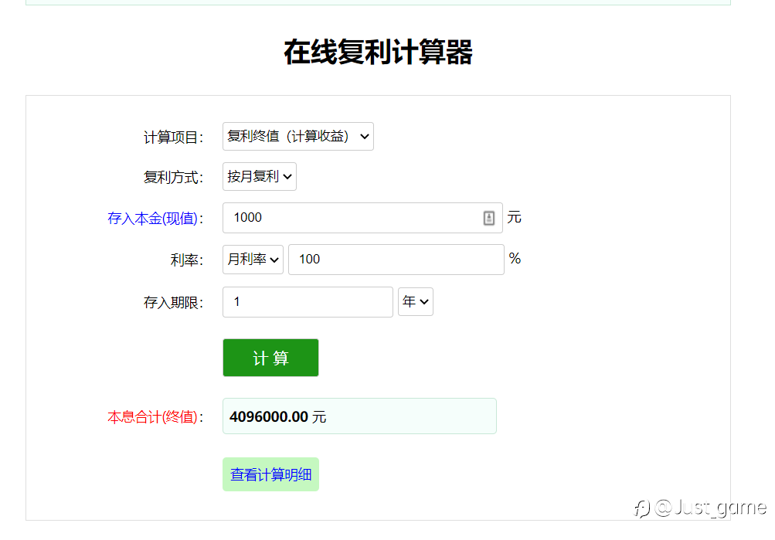Click the 查看计算明细 button
The image size is (775, 540).
[x=270, y=474]
